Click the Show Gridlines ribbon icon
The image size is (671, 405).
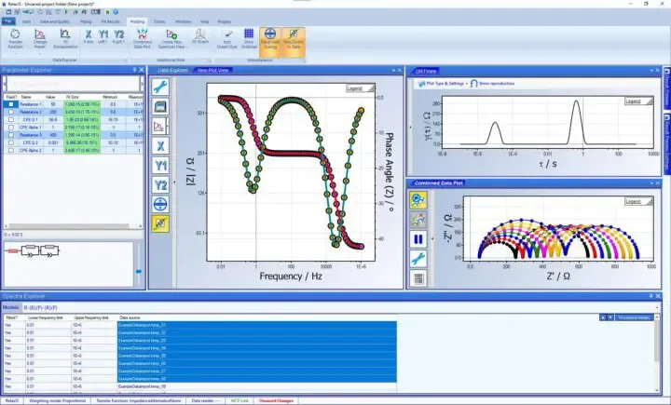point(249,40)
